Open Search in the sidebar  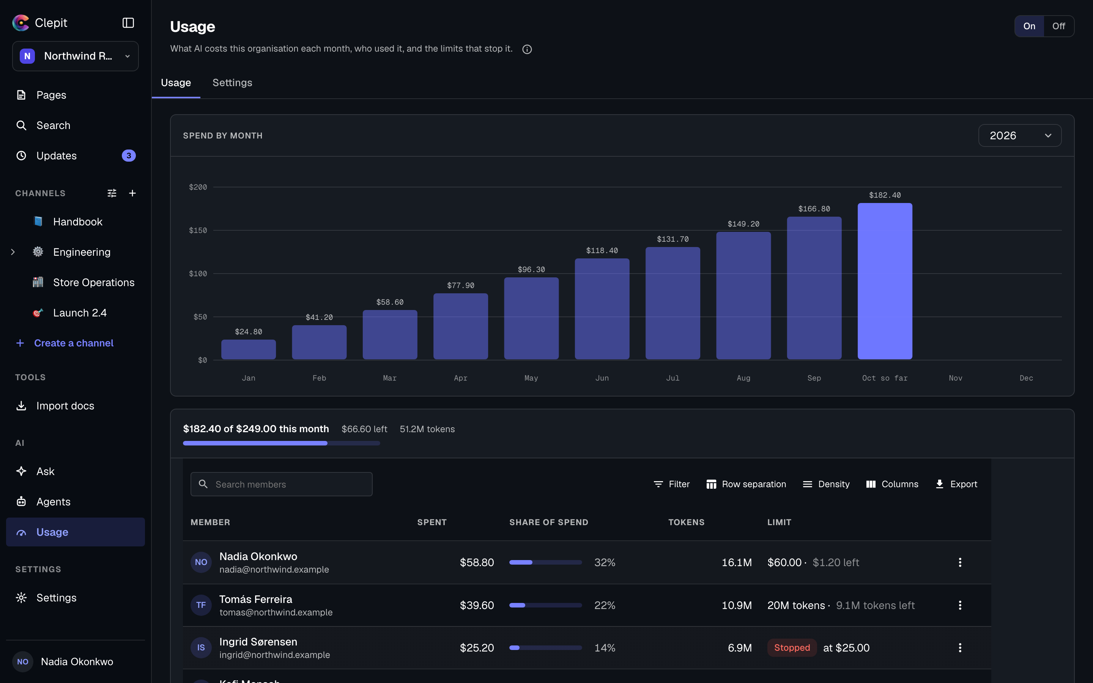(76, 125)
